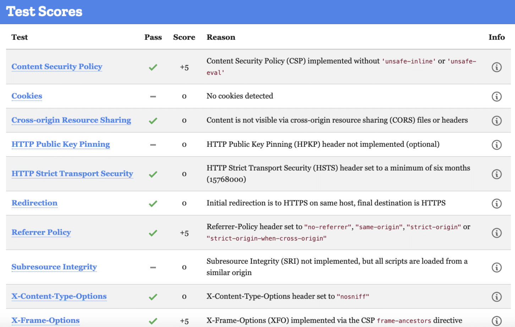Click green checkmark for Referrer Policy
This screenshot has height=327, width=515.
(153, 233)
